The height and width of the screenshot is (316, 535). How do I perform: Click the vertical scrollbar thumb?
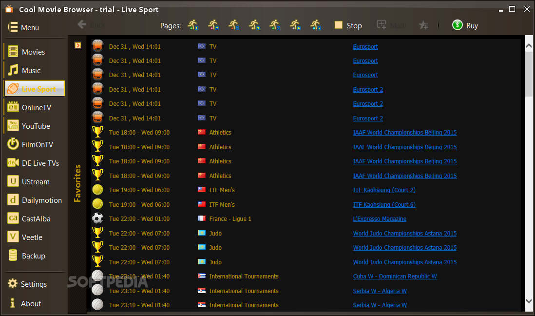pyautogui.click(x=529, y=74)
